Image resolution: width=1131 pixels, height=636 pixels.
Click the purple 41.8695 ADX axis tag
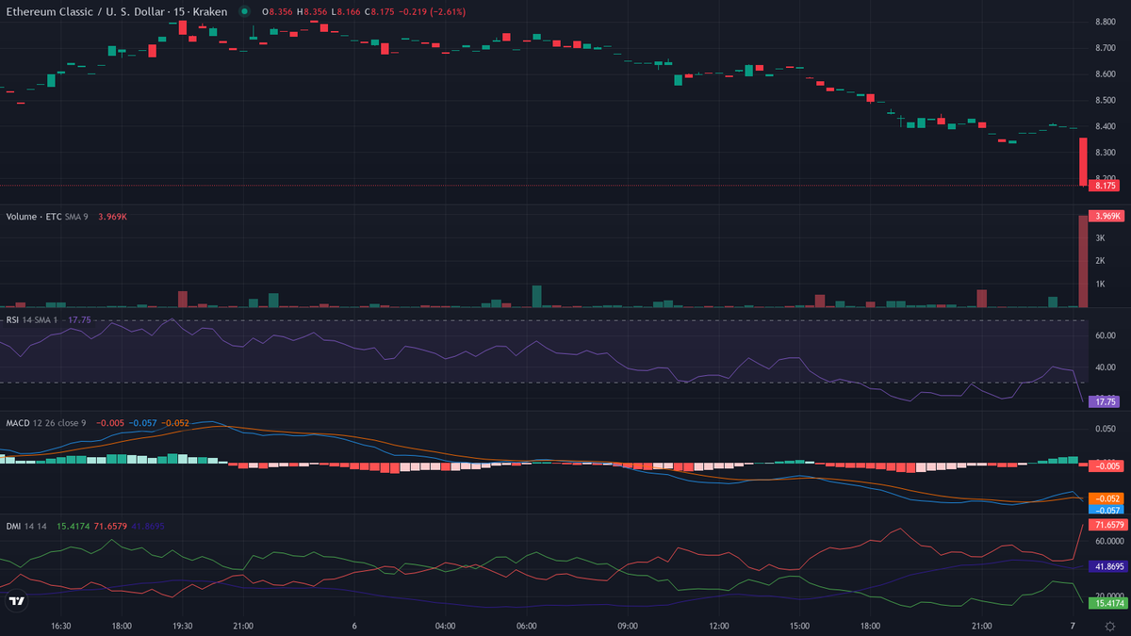[1107, 567]
